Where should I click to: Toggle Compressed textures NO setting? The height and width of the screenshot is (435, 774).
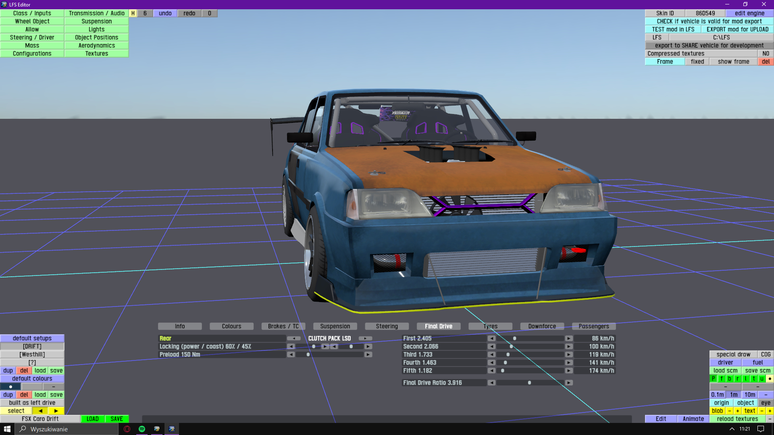coord(766,54)
